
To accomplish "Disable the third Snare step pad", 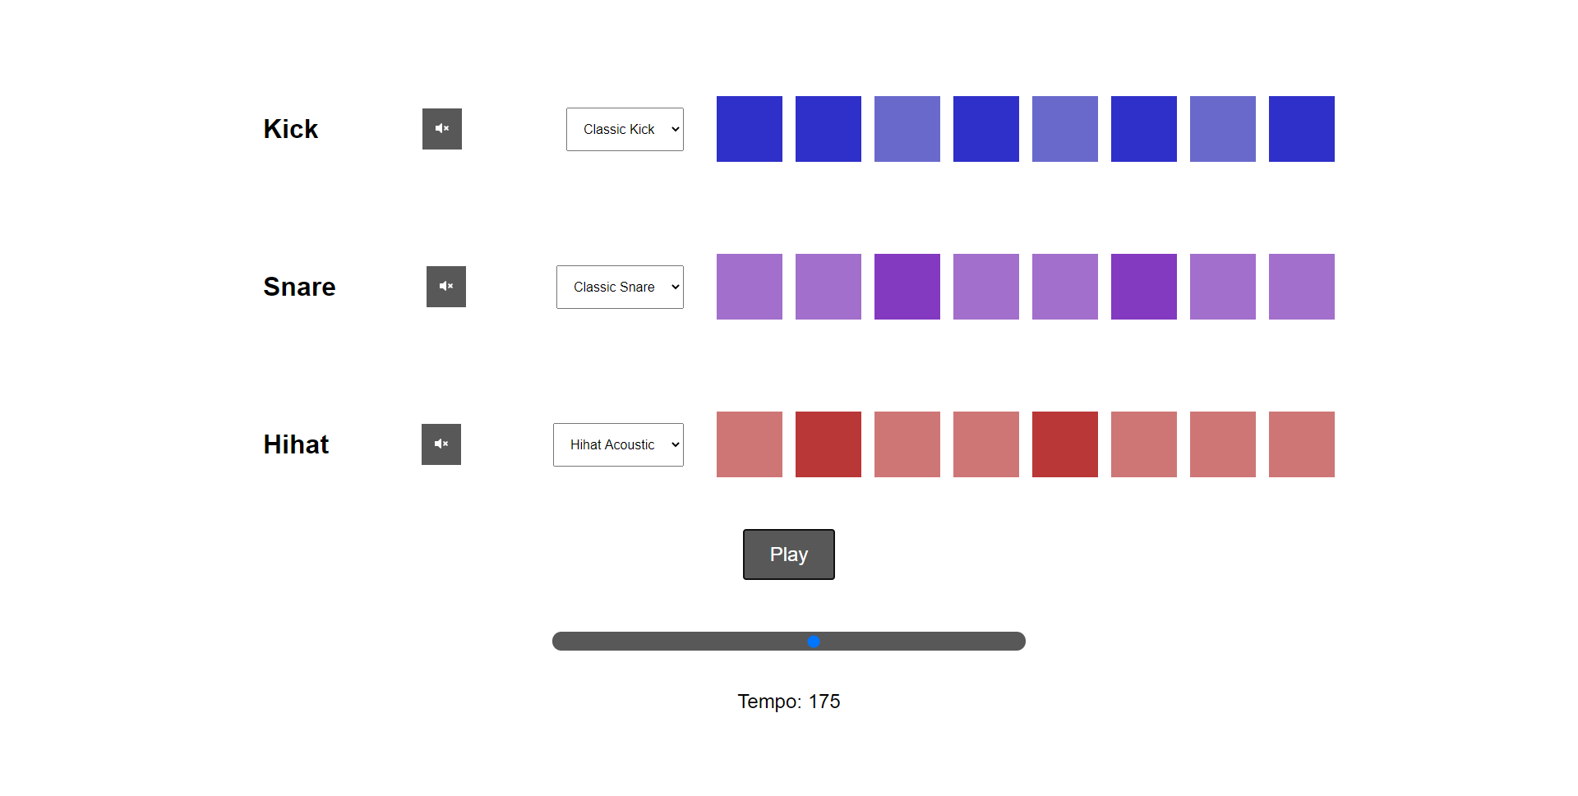I will coord(907,287).
